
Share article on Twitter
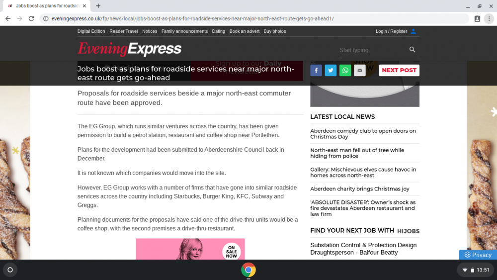[331, 71]
